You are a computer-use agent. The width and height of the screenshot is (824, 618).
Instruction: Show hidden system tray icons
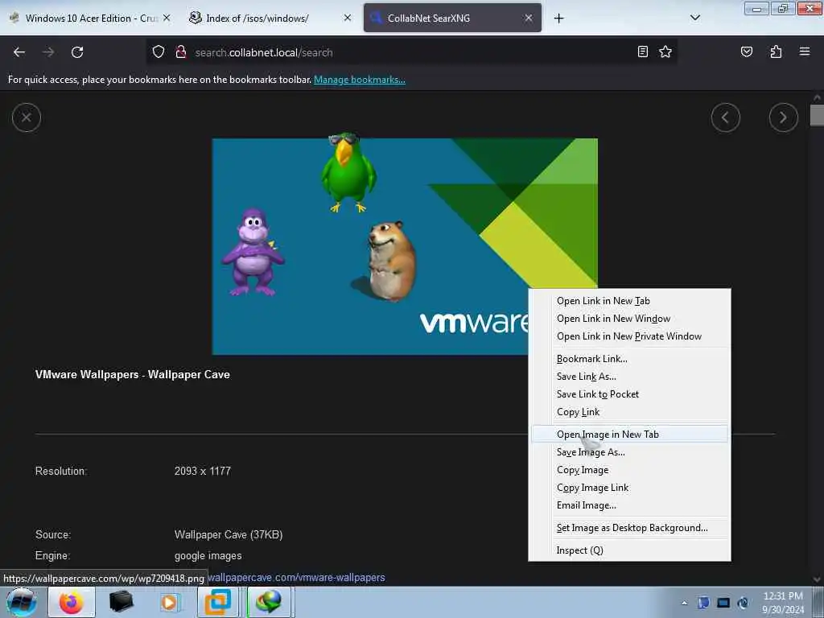pos(684,604)
